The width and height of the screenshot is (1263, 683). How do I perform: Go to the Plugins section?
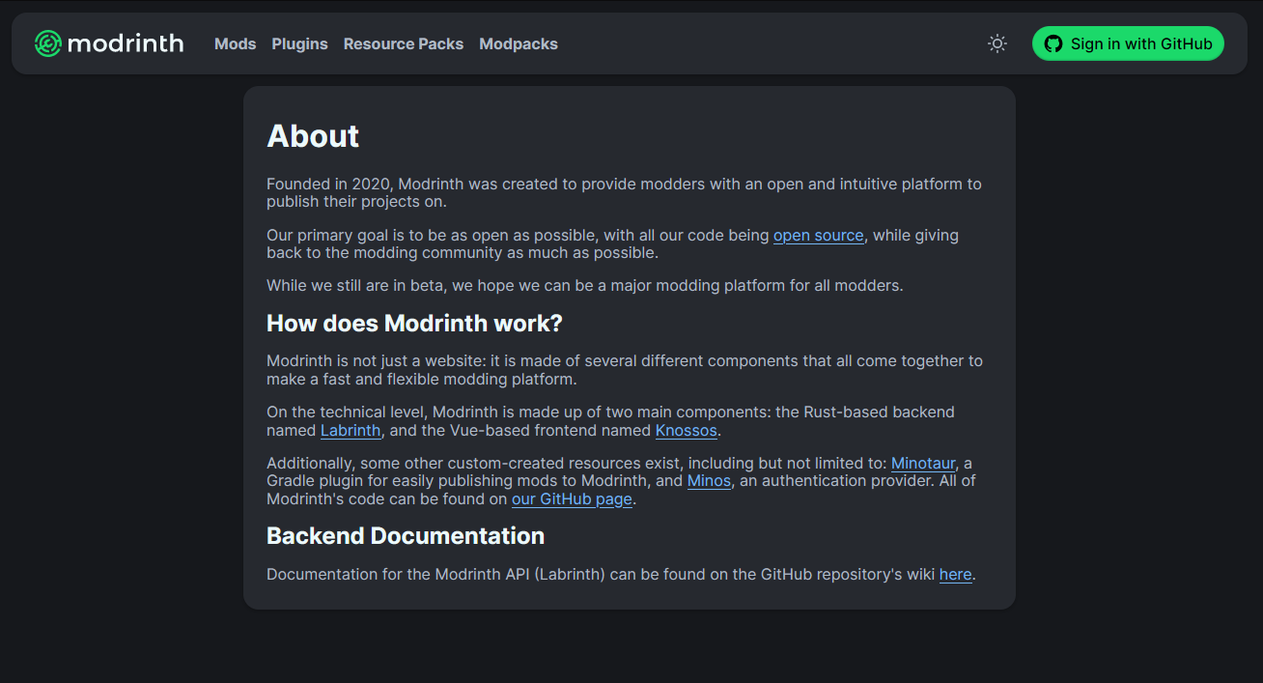point(299,44)
